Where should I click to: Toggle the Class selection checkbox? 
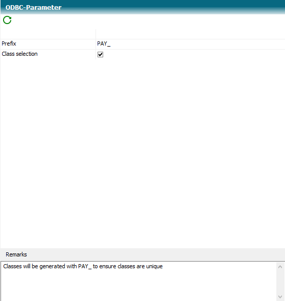click(100, 54)
